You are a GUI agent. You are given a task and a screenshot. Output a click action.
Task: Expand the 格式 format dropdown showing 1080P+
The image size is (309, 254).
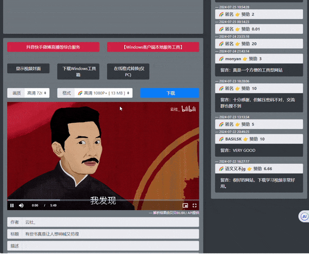pyautogui.click(x=102, y=93)
